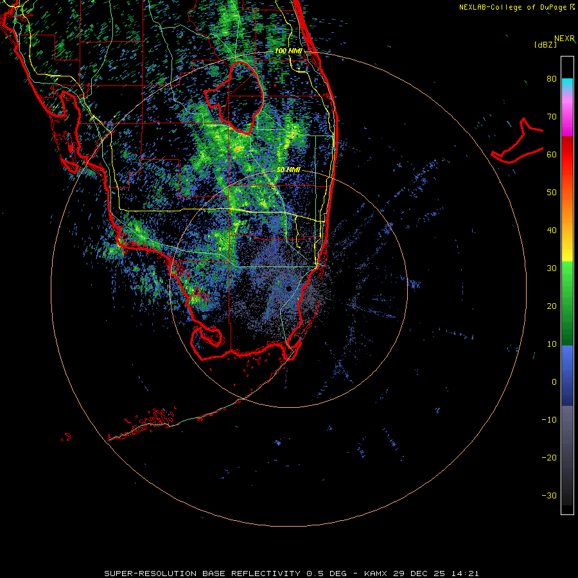The width and height of the screenshot is (578, 578).
Task: Click the 100 NMI range ring label
Action: 288,51
